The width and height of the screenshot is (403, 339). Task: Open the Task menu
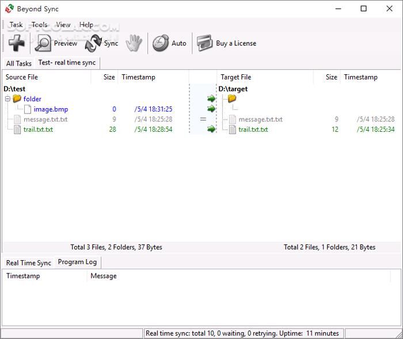16,25
